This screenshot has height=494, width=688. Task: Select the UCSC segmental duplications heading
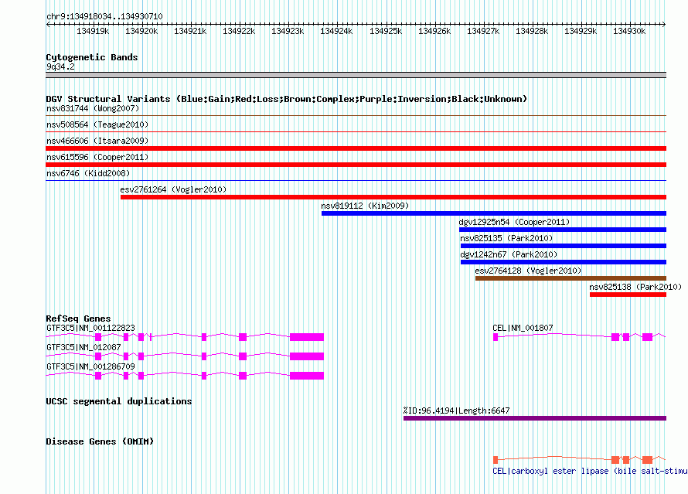click(119, 401)
